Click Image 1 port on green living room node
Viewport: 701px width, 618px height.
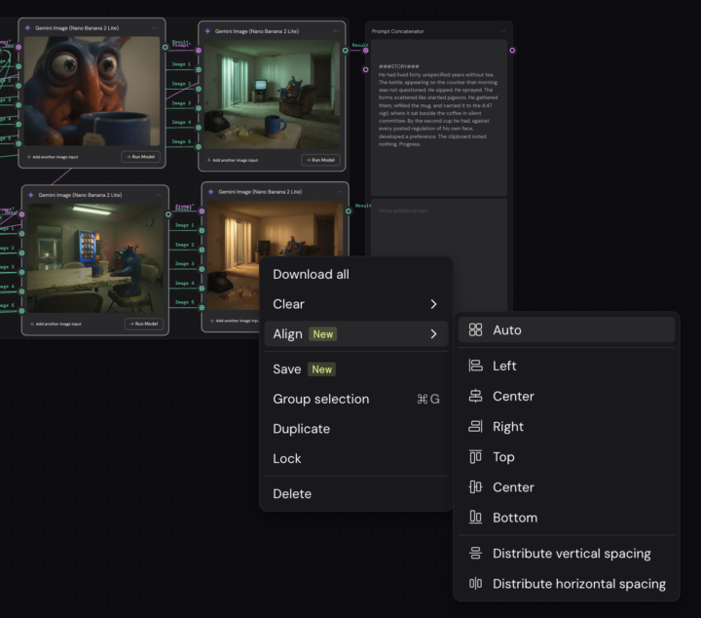(199, 70)
